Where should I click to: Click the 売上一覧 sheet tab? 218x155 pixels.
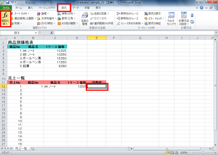(x=21, y=149)
